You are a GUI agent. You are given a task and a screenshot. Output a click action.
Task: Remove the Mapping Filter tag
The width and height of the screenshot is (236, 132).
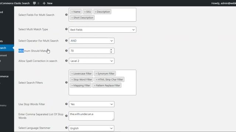point(72,85)
